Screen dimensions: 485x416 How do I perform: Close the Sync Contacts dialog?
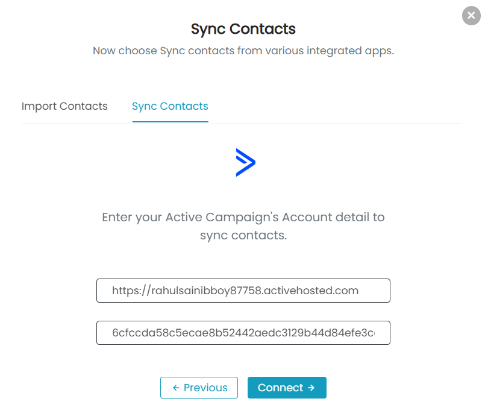tap(471, 16)
